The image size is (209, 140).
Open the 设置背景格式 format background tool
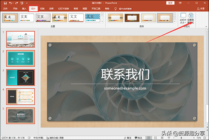(190, 18)
